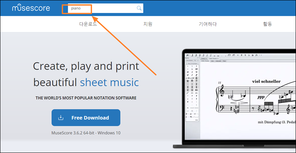This screenshot has width=296, height=153.
Task: Click the Free Download button
Action: tap(86, 118)
